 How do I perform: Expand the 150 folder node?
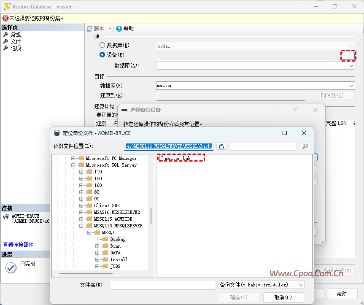click(81, 178)
